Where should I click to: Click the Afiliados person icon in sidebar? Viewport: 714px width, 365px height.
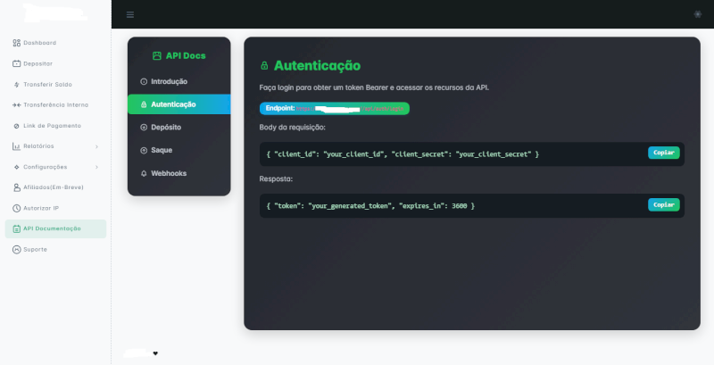tap(16, 187)
